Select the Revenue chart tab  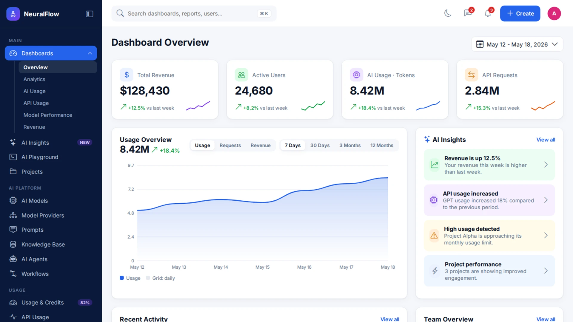point(261,145)
